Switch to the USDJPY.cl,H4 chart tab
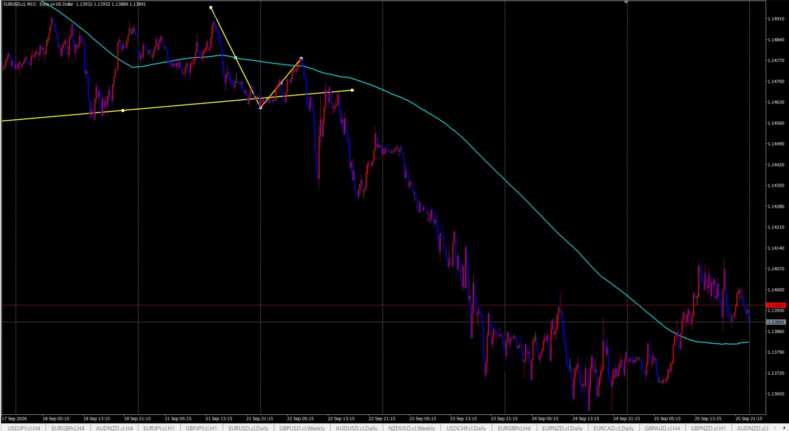 (x=24, y=428)
